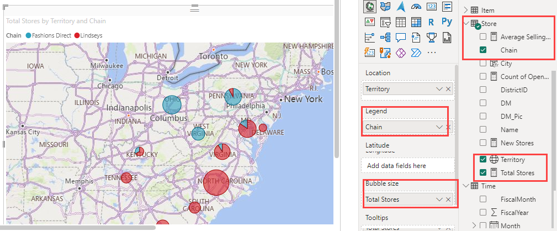Image resolution: width=557 pixels, height=231 pixels.
Task: Click the Power Apps visual icon
Action: click(401, 53)
